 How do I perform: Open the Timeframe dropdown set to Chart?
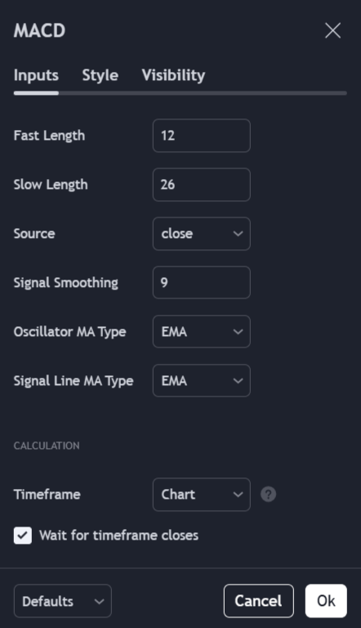pyautogui.click(x=202, y=494)
